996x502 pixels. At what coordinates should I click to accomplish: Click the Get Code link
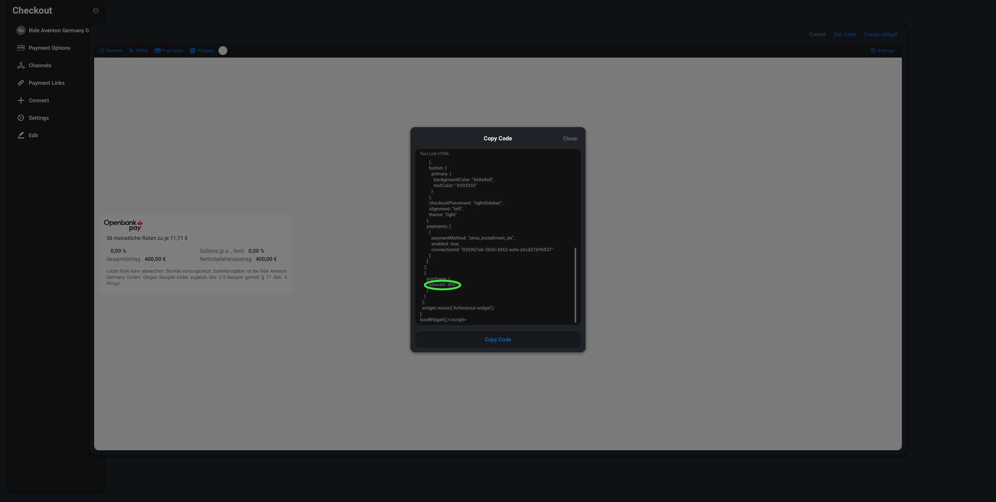click(x=845, y=34)
